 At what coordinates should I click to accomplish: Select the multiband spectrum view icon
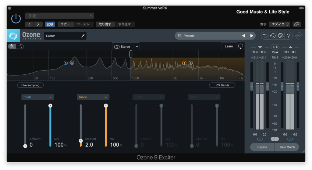click(x=12, y=46)
